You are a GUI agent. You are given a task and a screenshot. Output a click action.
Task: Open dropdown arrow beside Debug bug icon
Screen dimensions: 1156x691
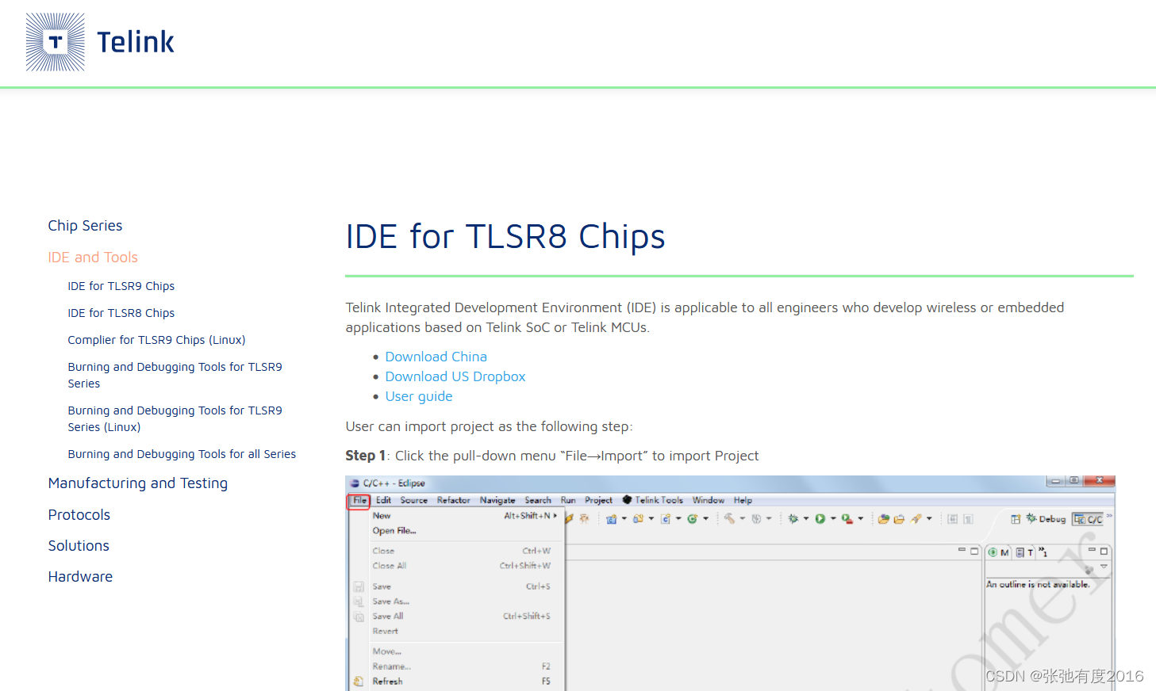point(806,519)
